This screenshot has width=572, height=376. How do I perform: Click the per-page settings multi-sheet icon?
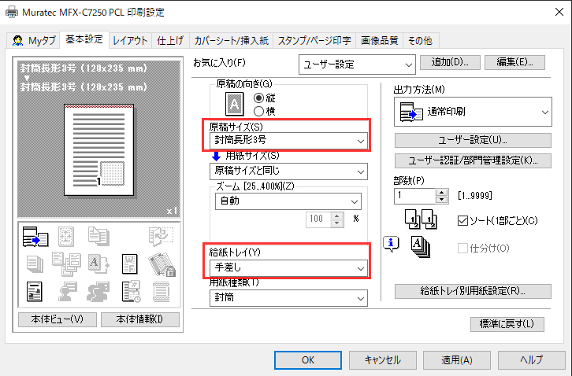(x=66, y=264)
